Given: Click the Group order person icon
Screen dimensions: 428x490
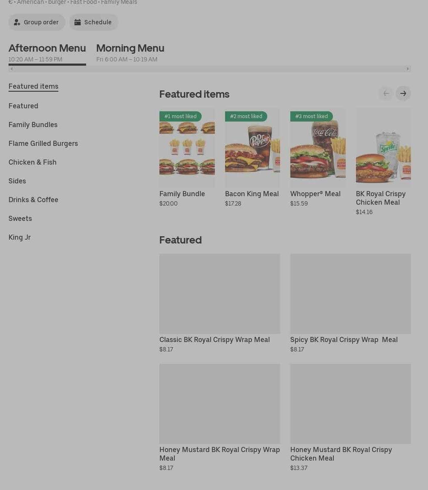Looking at the screenshot, I should [x=17, y=22].
